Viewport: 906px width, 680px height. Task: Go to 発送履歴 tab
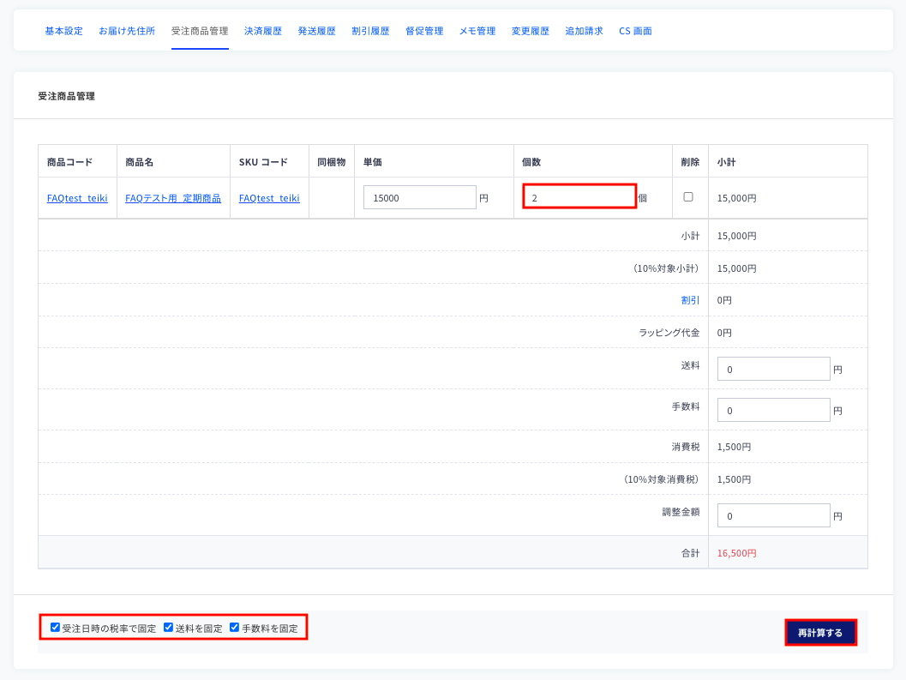316,31
